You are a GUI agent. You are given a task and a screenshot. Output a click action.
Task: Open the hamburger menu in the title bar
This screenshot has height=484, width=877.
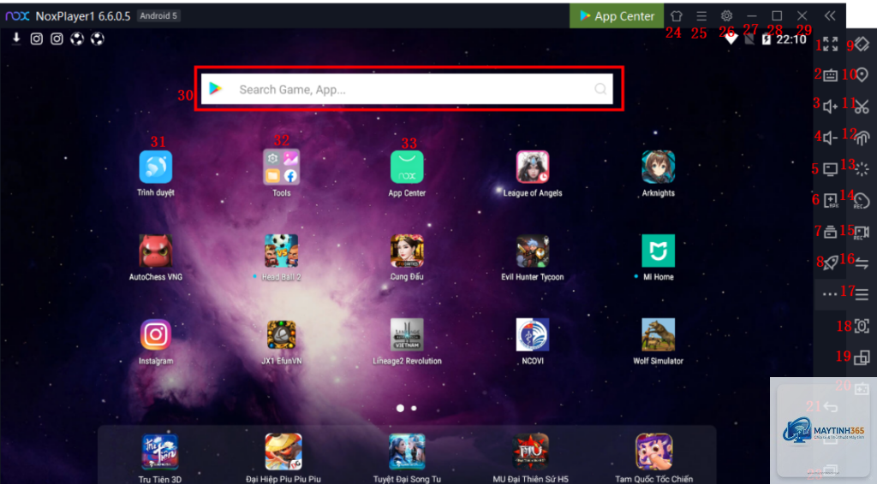click(x=701, y=16)
